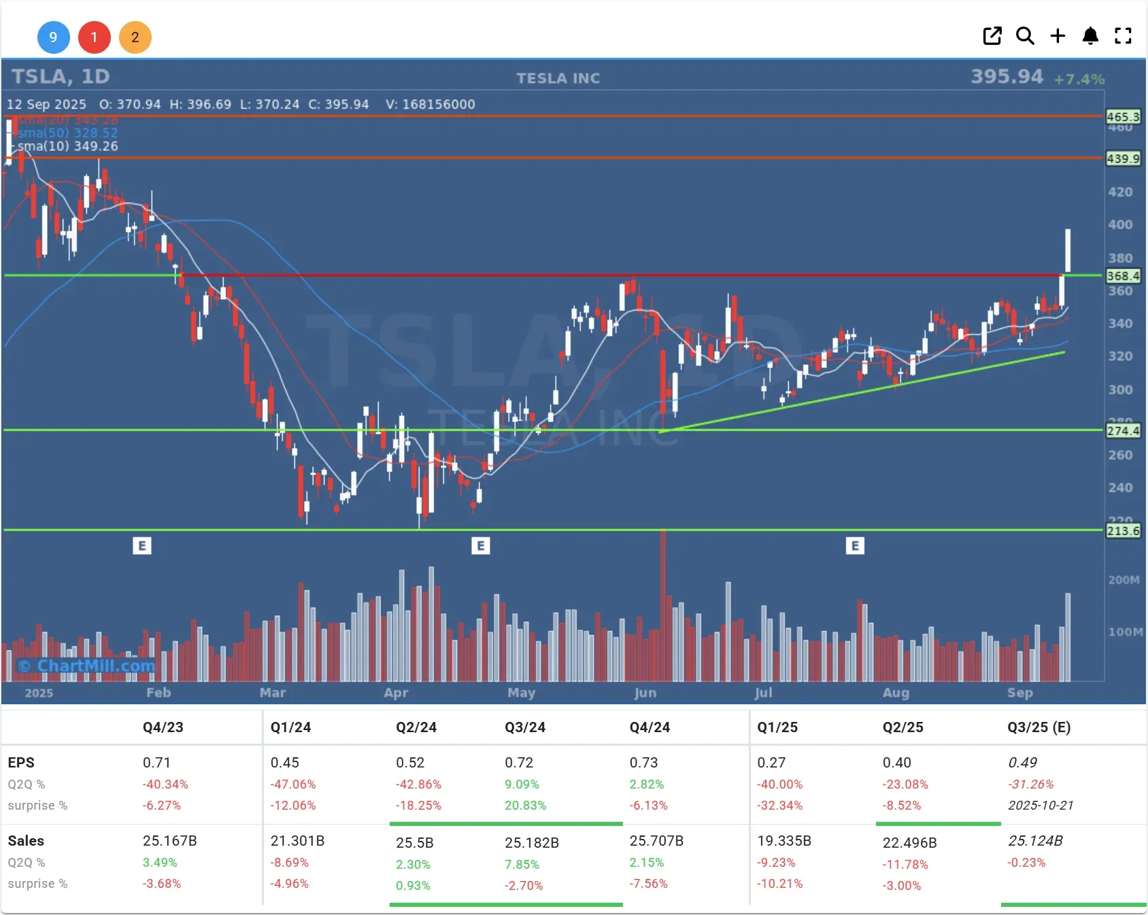Click the blue badge showing 9
This screenshot has height=915, width=1148.
click(53, 37)
